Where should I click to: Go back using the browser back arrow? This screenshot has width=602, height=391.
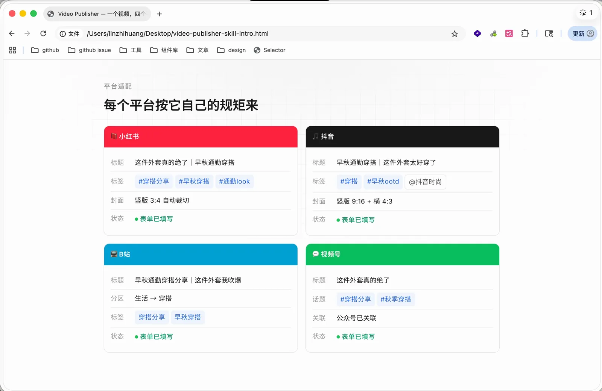pos(12,33)
